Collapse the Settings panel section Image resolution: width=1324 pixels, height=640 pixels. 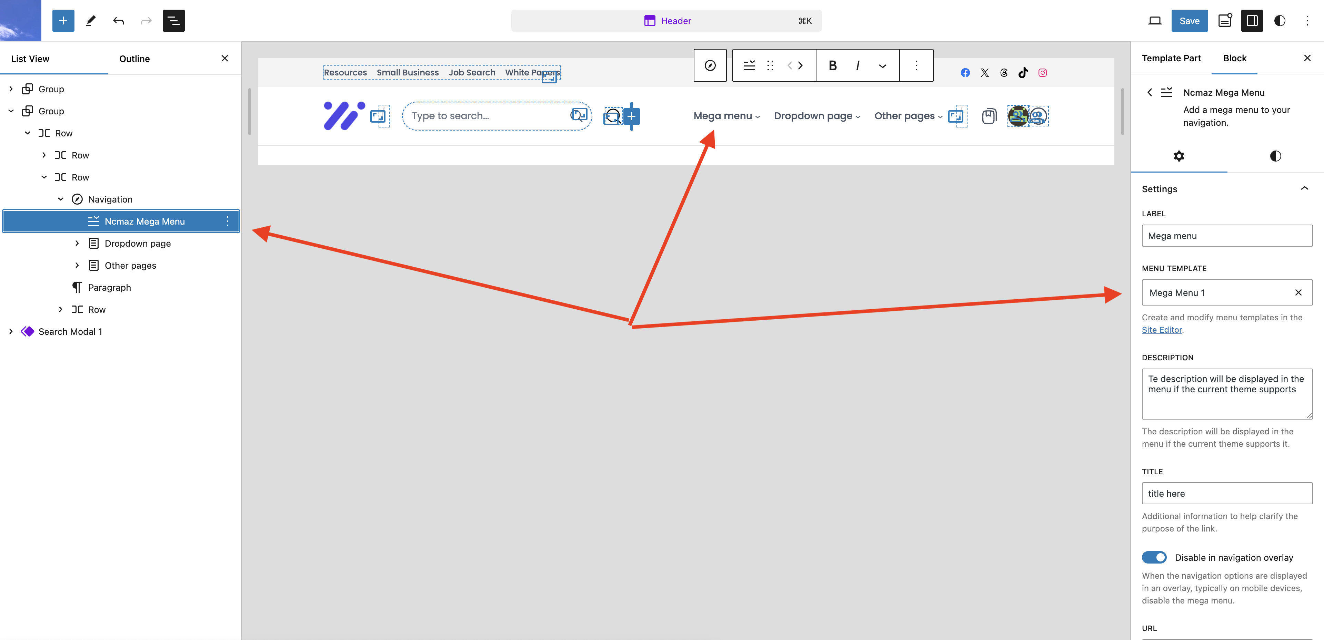(1304, 188)
